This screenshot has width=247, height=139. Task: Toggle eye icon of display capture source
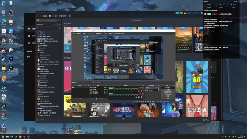[x=105, y=93]
